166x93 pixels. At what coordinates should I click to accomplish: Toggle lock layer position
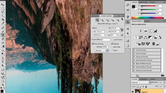coord(143,87)
